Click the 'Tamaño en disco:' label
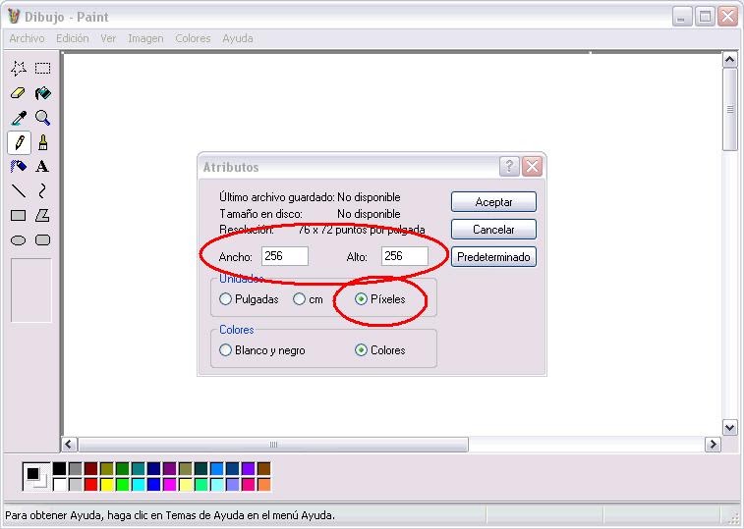This screenshot has width=744, height=529. [260, 214]
